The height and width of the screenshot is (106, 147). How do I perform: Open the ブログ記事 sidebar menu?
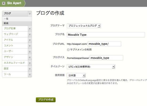pyautogui.click(x=15, y=28)
